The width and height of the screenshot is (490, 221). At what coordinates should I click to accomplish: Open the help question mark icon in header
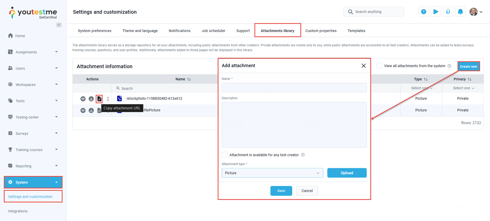click(x=423, y=12)
